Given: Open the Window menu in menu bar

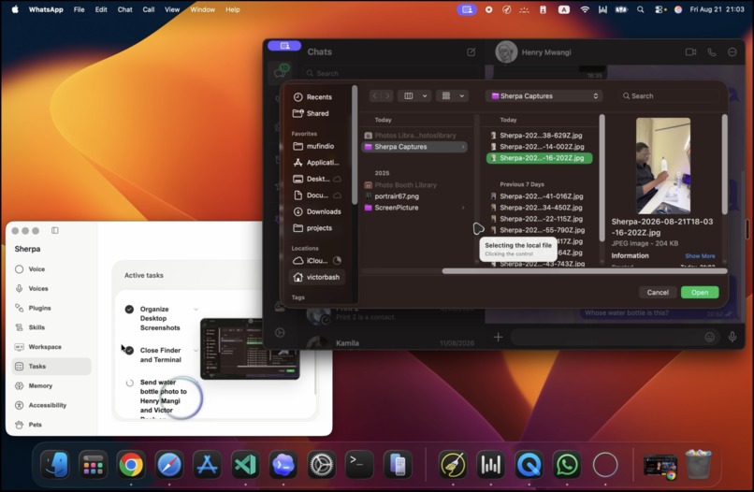Looking at the screenshot, I should tap(202, 9).
